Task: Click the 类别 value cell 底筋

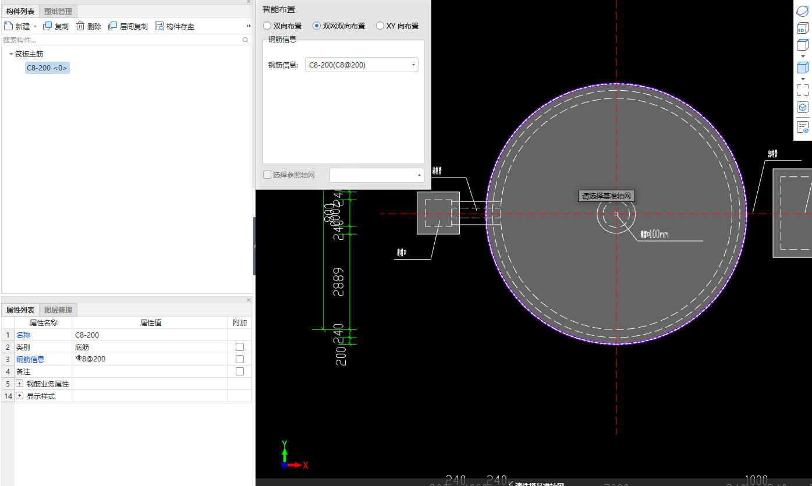Action: (150, 347)
